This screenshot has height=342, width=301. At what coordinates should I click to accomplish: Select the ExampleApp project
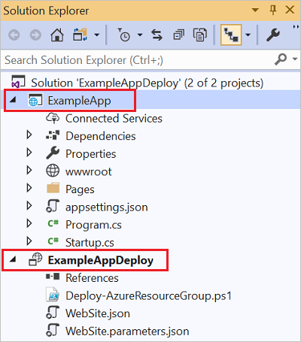tap(79, 101)
